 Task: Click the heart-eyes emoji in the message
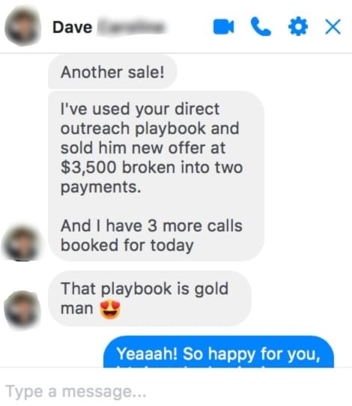[x=110, y=309]
